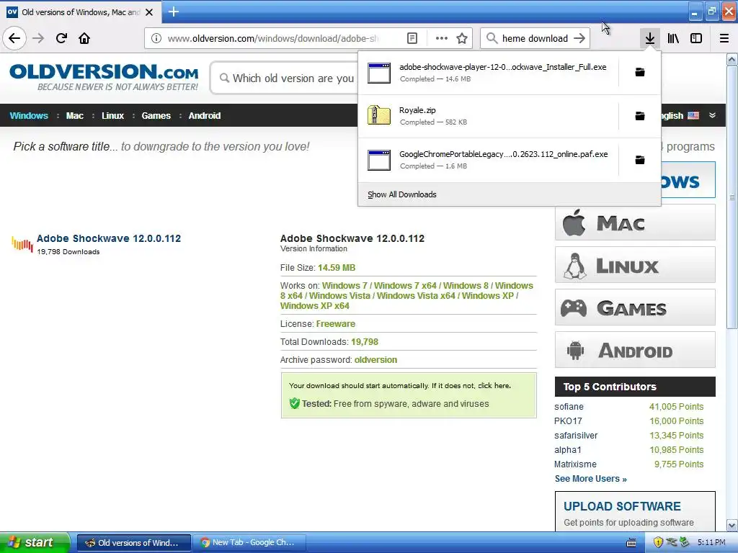Image resolution: width=738 pixels, height=553 pixels.
Task: Click the Freeware license value
Action: click(336, 323)
